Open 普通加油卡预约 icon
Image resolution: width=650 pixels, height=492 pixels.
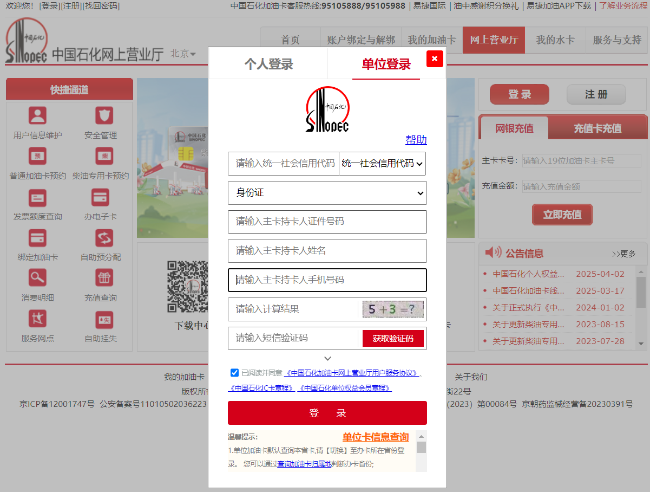pos(37,156)
